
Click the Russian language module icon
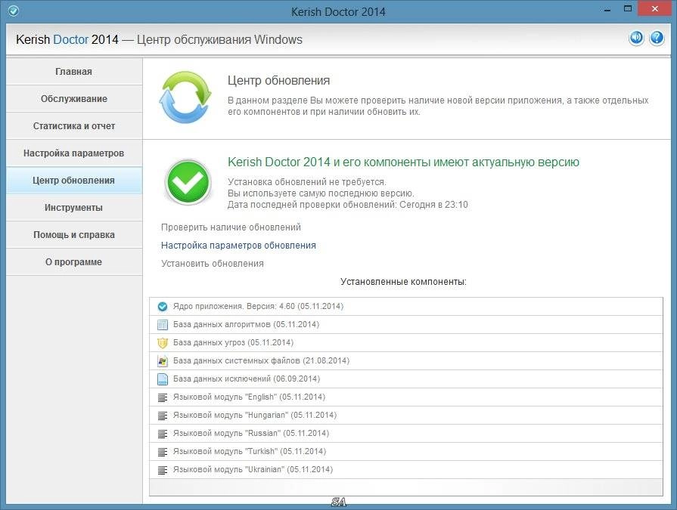click(163, 434)
